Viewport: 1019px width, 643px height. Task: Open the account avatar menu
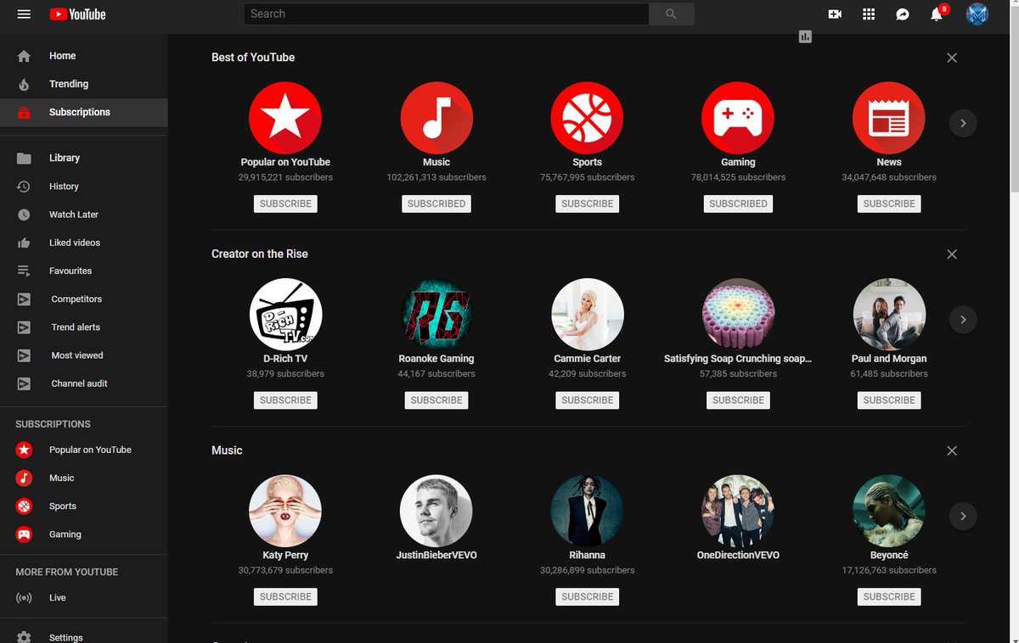point(977,14)
